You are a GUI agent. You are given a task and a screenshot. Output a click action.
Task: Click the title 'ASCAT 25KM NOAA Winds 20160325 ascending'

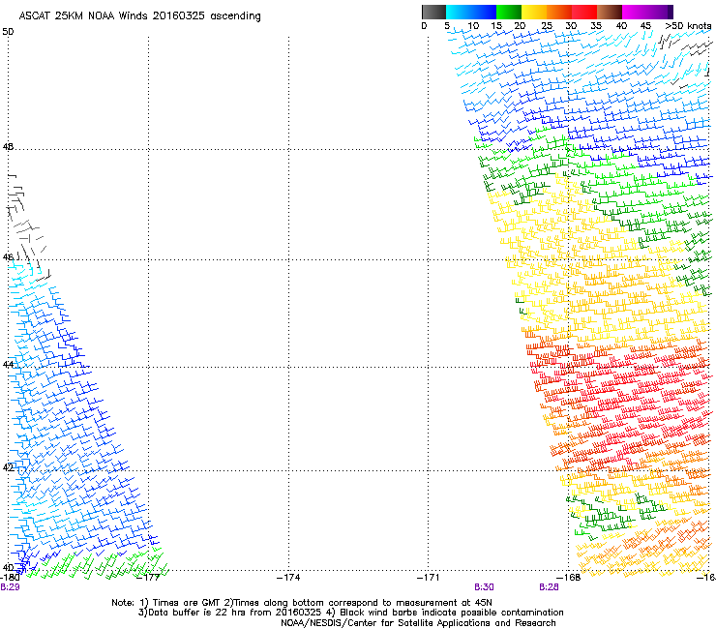[x=139, y=15]
